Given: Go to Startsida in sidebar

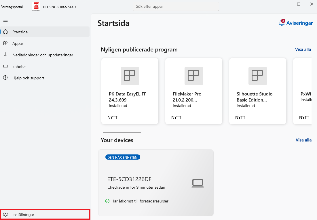Looking at the screenshot, I should [45, 32].
